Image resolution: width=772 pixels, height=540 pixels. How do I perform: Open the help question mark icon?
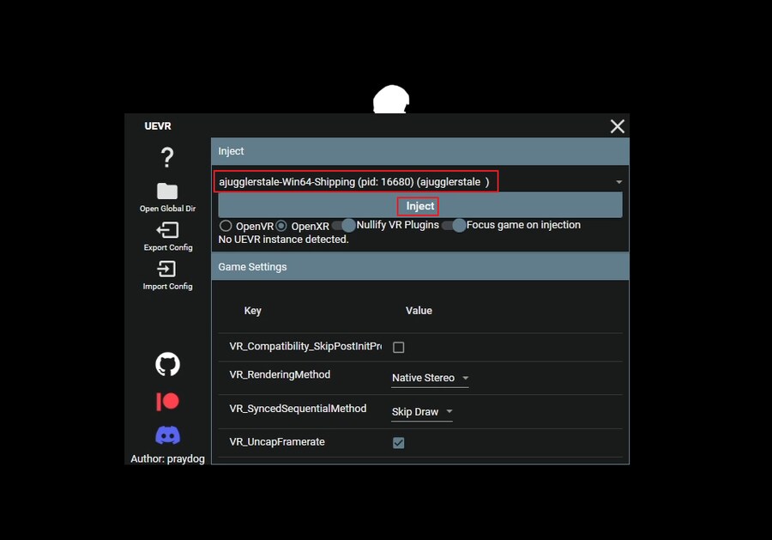point(167,158)
